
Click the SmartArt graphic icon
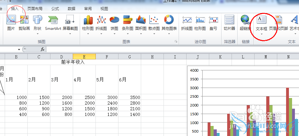pos(53,22)
